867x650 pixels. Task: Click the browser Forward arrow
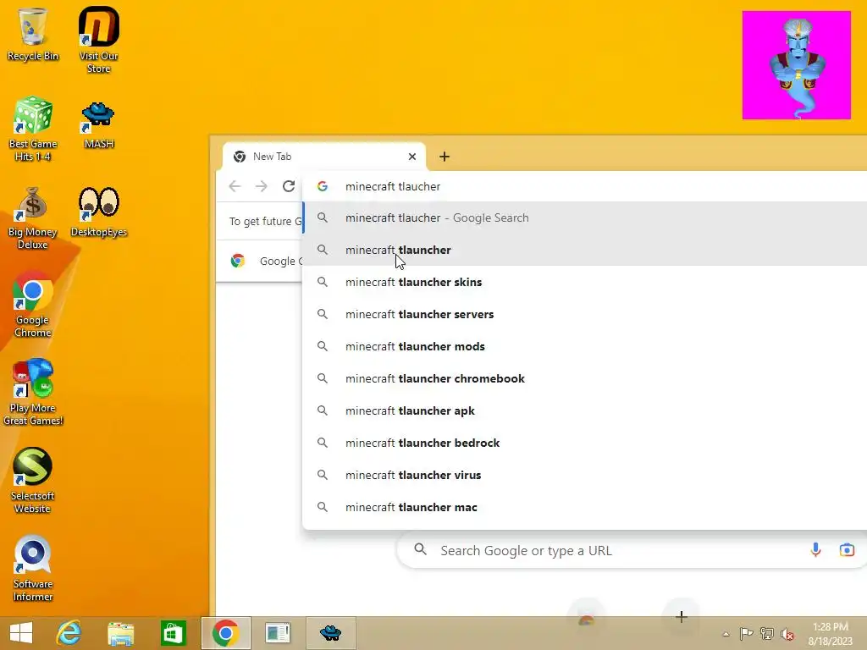coord(261,186)
